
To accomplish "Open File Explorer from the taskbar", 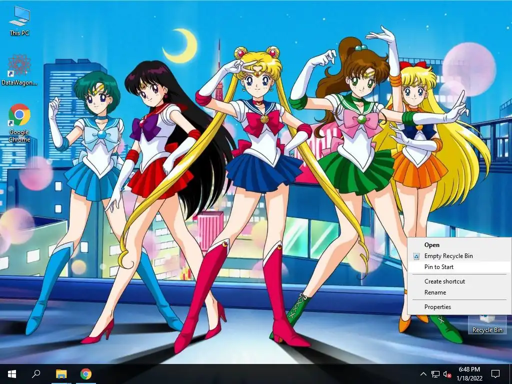I will [61, 374].
